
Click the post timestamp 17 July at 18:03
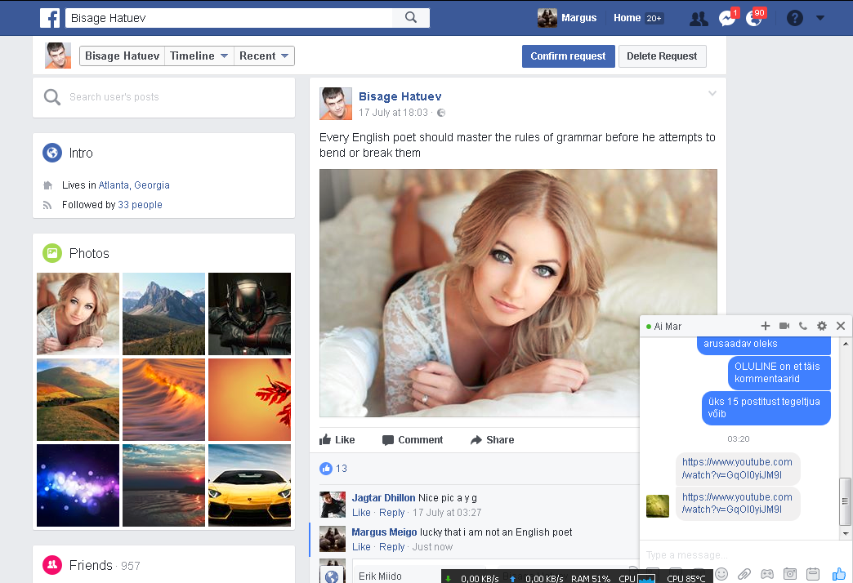pyautogui.click(x=393, y=113)
